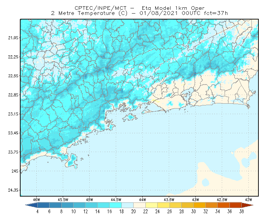Screen dimensions: 279x215
Task: Click the colorbar number '26'
Action: (x=169, y=212)
